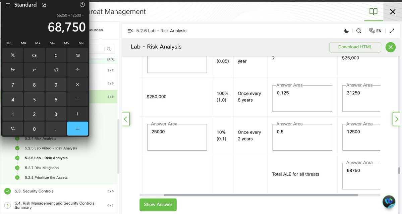Click sidebar search magnifier icon

pos(109,49)
